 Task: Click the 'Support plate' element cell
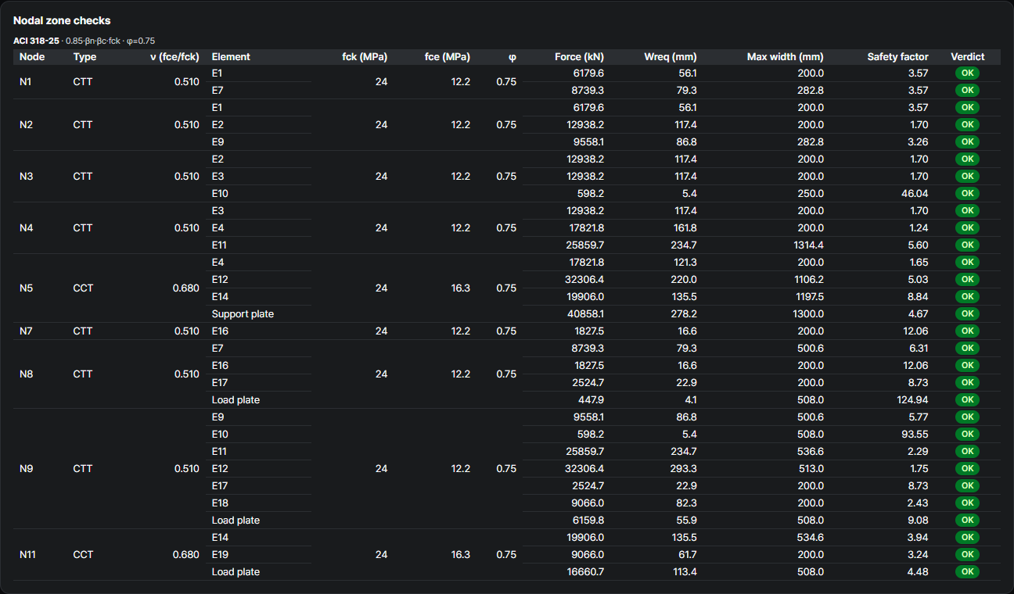(x=243, y=313)
